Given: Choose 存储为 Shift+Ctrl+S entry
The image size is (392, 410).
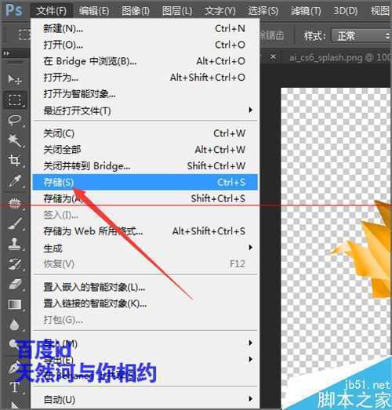Looking at the screenshot, I should click(145, 198).
